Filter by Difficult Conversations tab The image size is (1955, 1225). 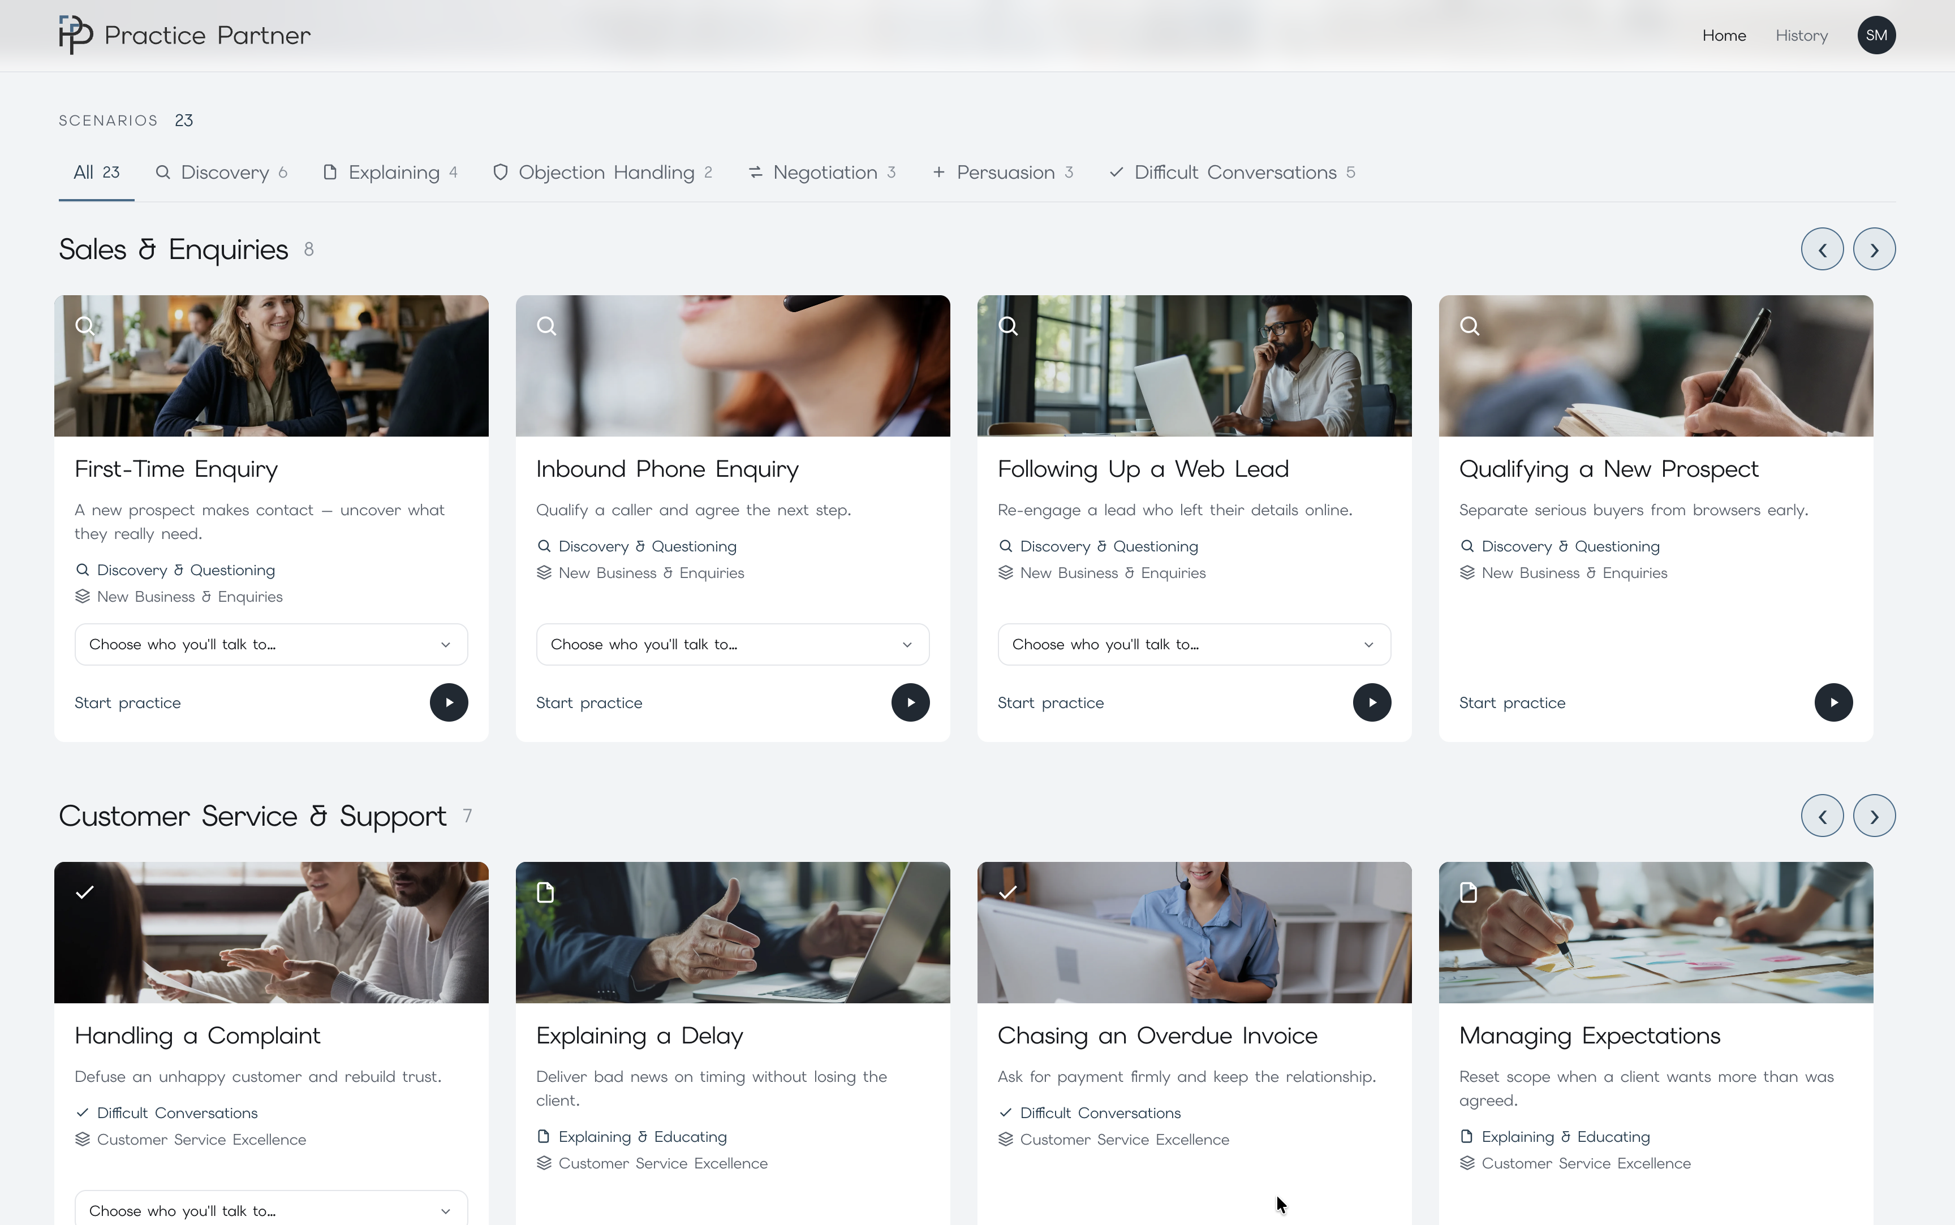pyautogui.click(x=1232, y=172)
